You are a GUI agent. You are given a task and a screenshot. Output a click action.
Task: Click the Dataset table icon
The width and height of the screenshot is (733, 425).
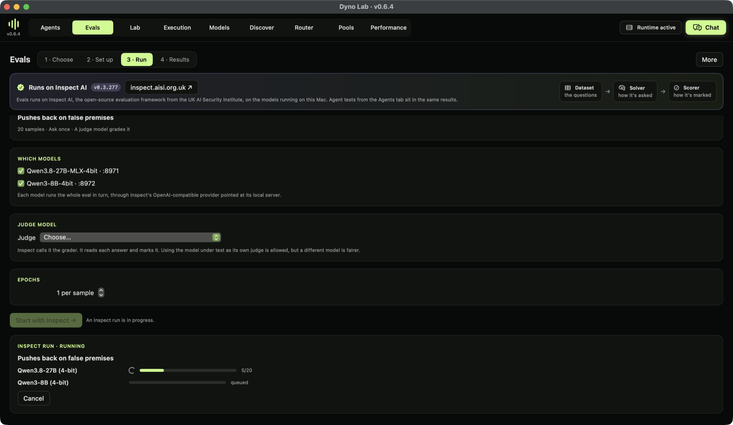[568, 88]
